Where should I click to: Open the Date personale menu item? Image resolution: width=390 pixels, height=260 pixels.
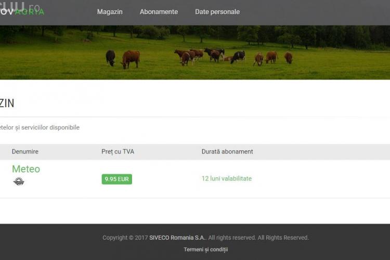(217, 12)
